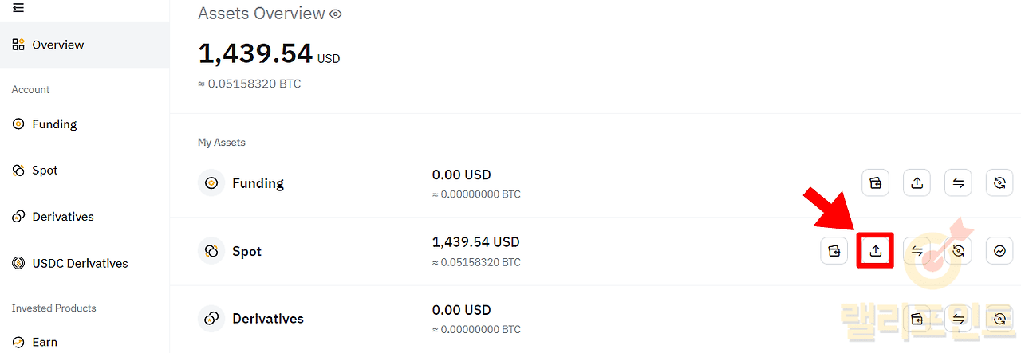Click the Trade chart icon in Spot row
Image resolution: width=1021 pixels, height=353 pixels.
[999, 251]
